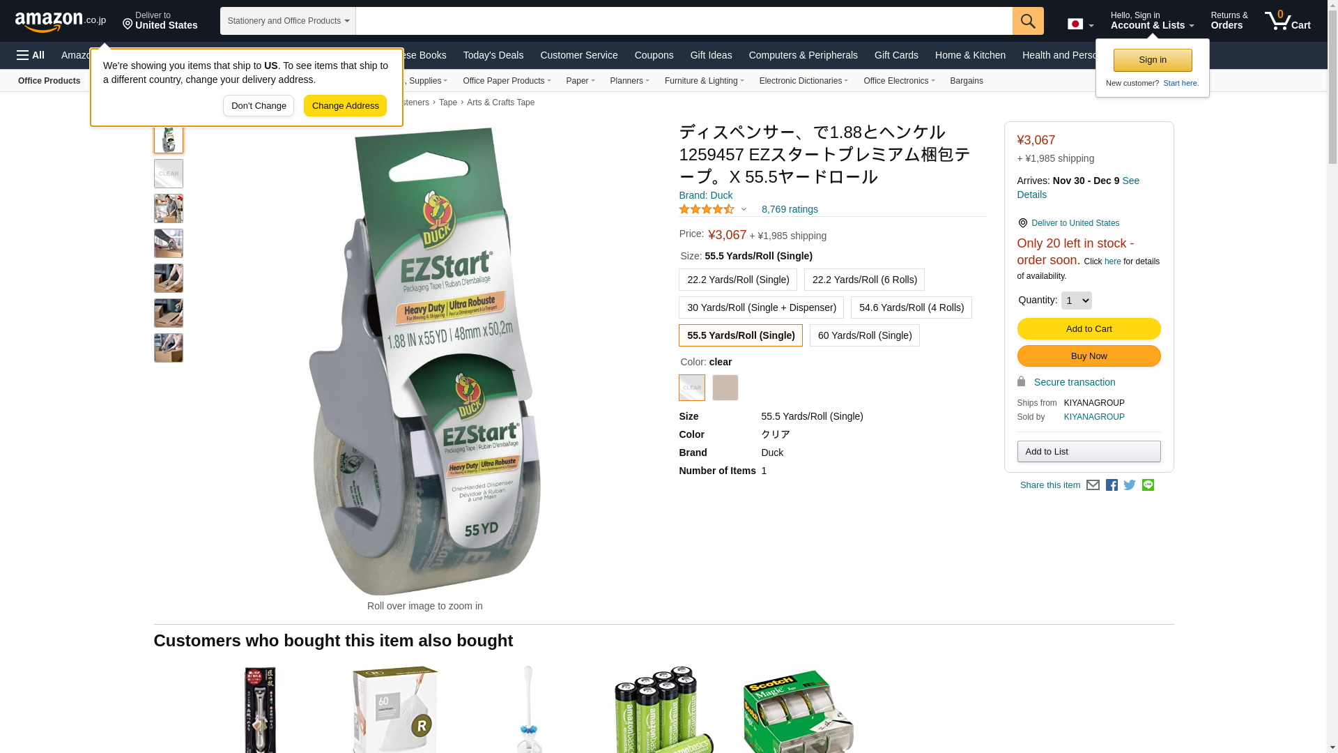Expand the Stationery and Office Products search category

pyautogui.click(x=288, y=21)
